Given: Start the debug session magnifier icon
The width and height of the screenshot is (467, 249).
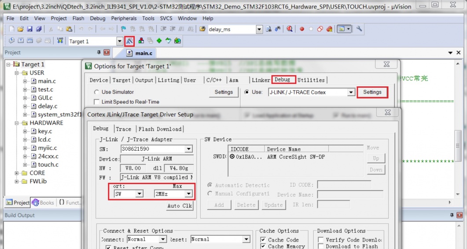Looking at the screenshot, I should tap(290, 29).
